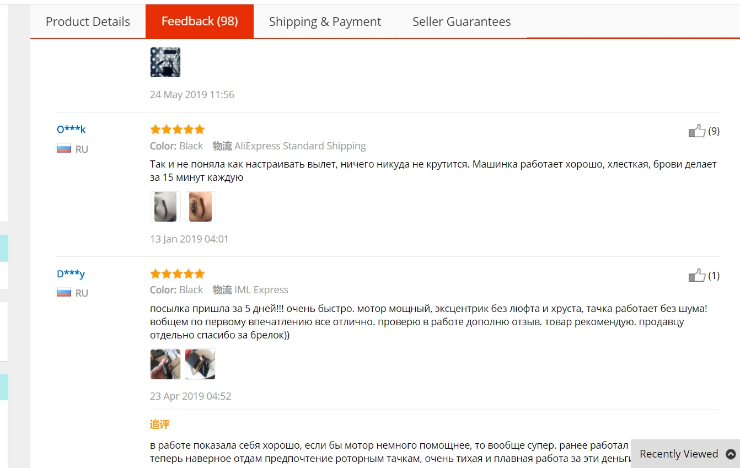Click five-star rating on D***y's review
740x468 pixels.
point(178,274)
